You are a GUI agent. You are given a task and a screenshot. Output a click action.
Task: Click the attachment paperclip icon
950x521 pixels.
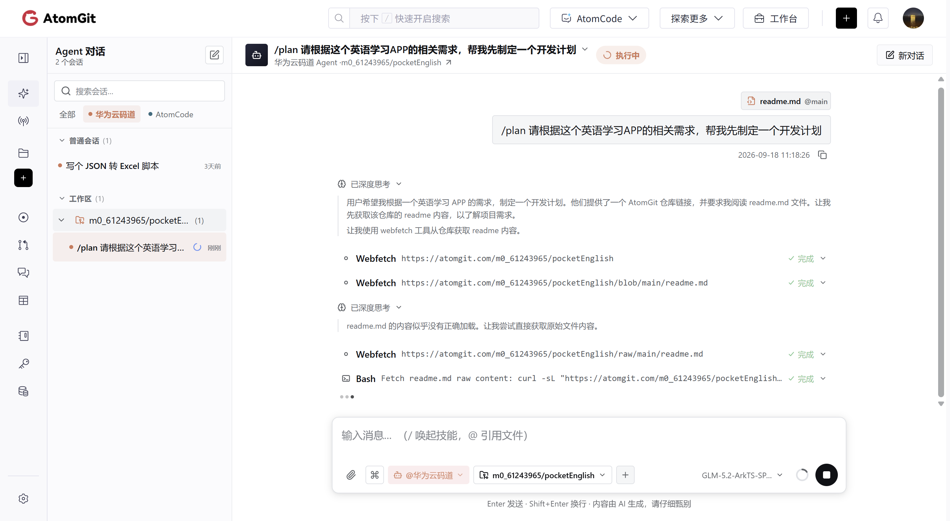click(x=351, y=475)
